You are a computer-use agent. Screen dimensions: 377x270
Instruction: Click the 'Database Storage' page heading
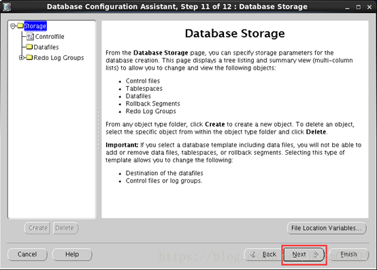235,33
